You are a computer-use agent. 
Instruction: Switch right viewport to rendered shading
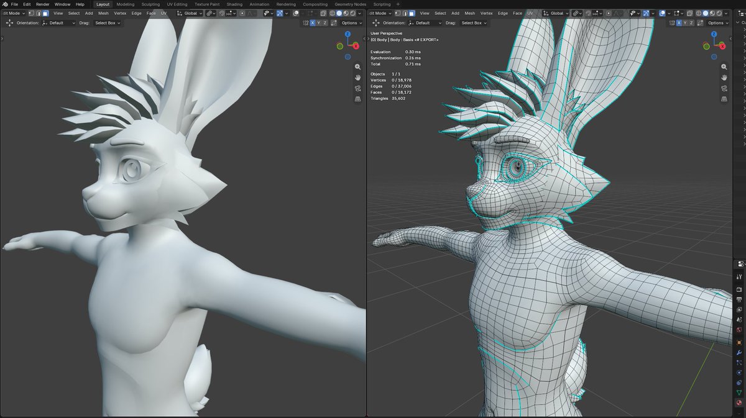coord(719,13)
